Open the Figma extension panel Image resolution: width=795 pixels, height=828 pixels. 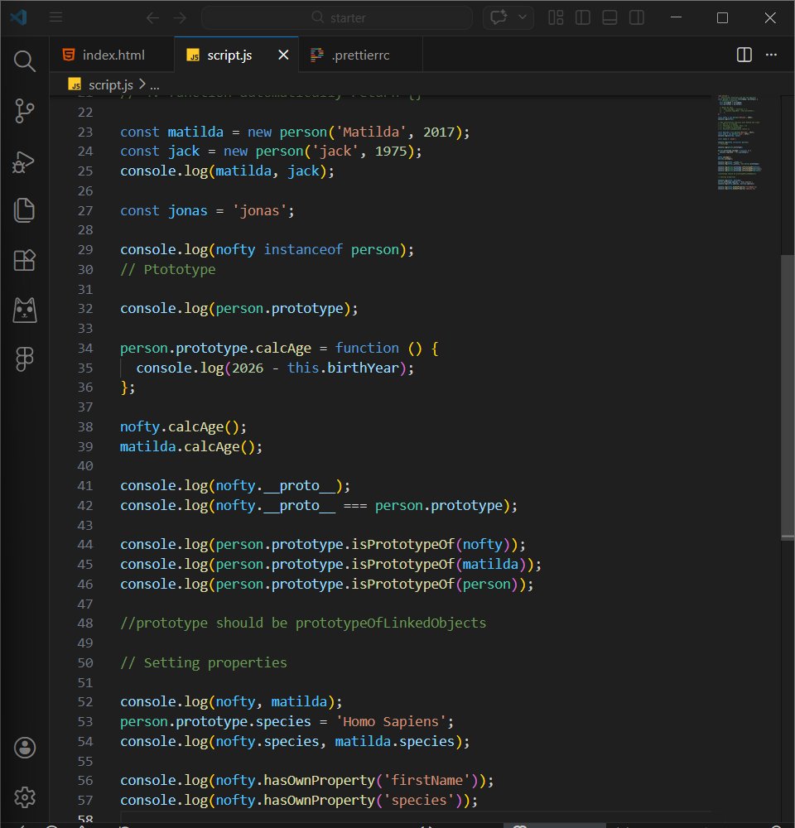(25, 359)
